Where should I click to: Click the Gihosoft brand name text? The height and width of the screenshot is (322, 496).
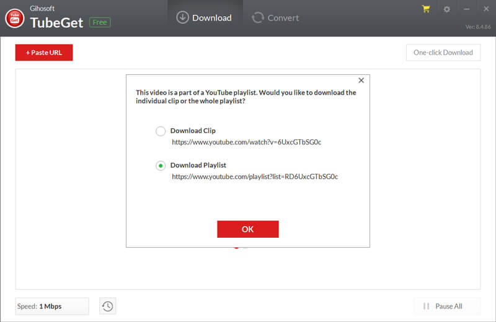(x=42, y=9)
